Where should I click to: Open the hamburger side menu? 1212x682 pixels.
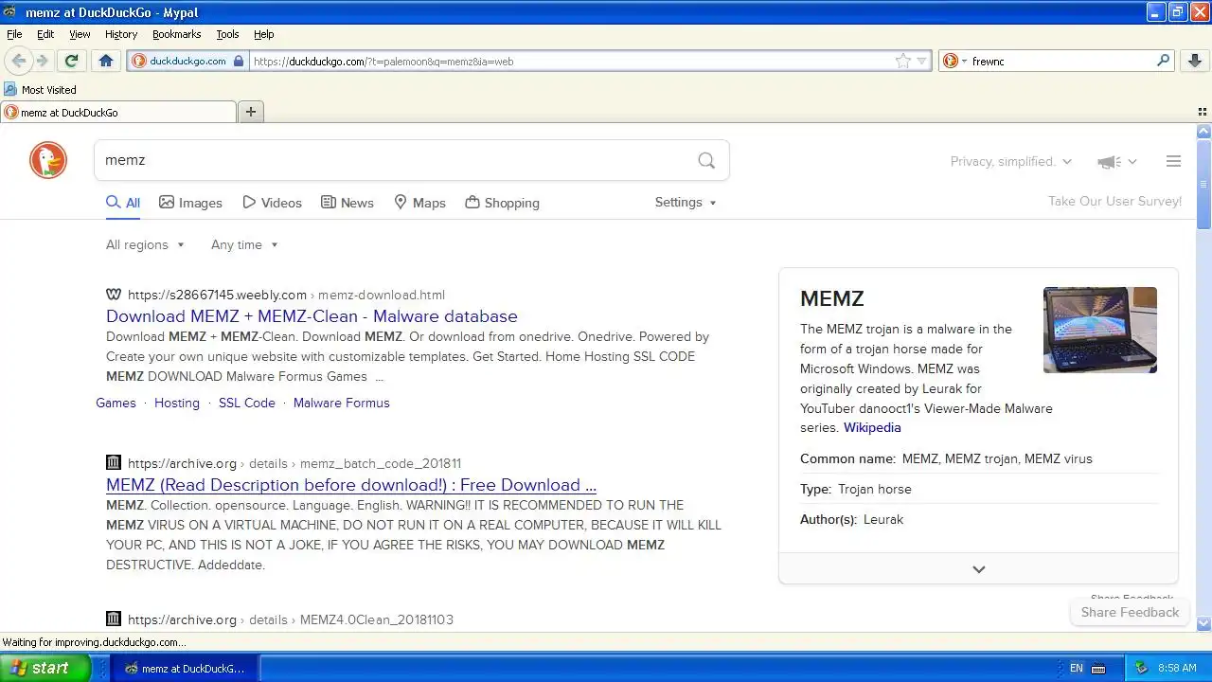(x=1173, y=161)
